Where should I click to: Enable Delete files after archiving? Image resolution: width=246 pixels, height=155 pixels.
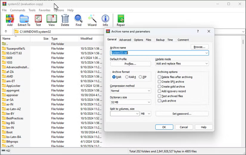160,77
